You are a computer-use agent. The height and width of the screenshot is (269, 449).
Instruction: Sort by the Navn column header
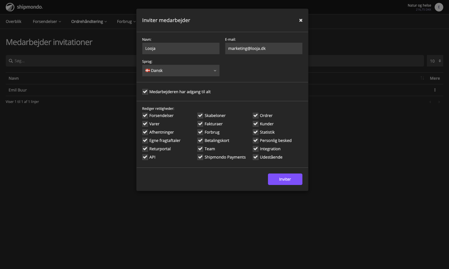point(14,78)
